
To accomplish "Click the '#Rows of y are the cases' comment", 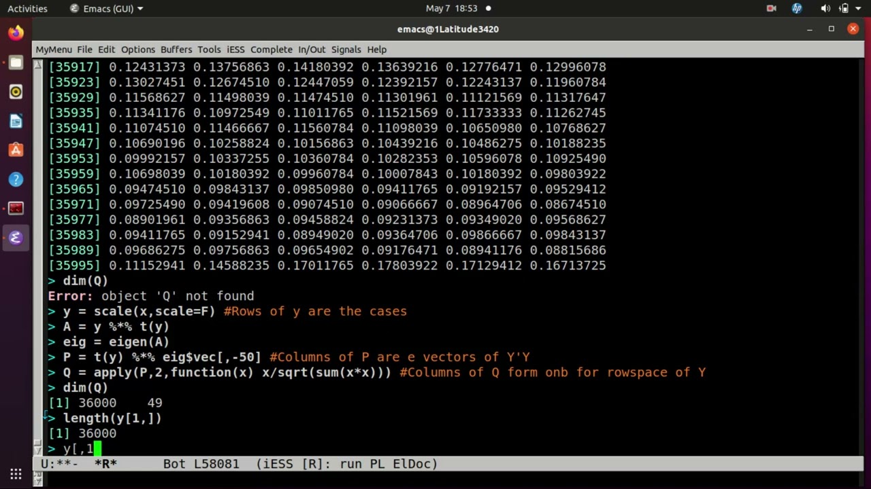I will [315, 311].
